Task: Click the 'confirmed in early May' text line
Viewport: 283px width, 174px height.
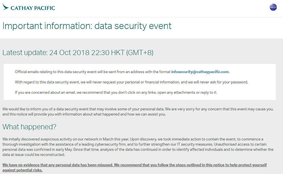Action: 138,150
